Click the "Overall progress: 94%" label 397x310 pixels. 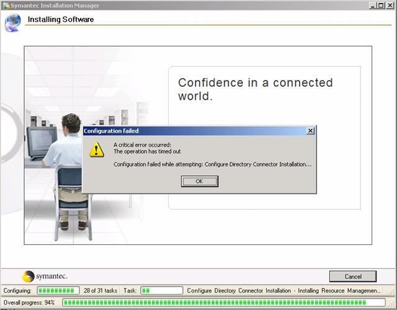click(29, 303)
